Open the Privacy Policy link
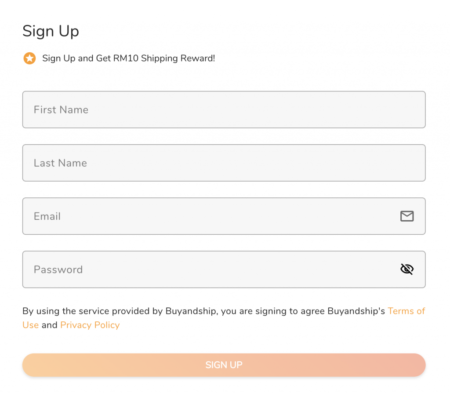This screenshot has width=450, height=393. tap(90, 325)
